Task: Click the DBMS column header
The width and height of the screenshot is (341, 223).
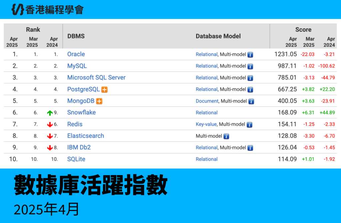Action: [x=76, y=36]
